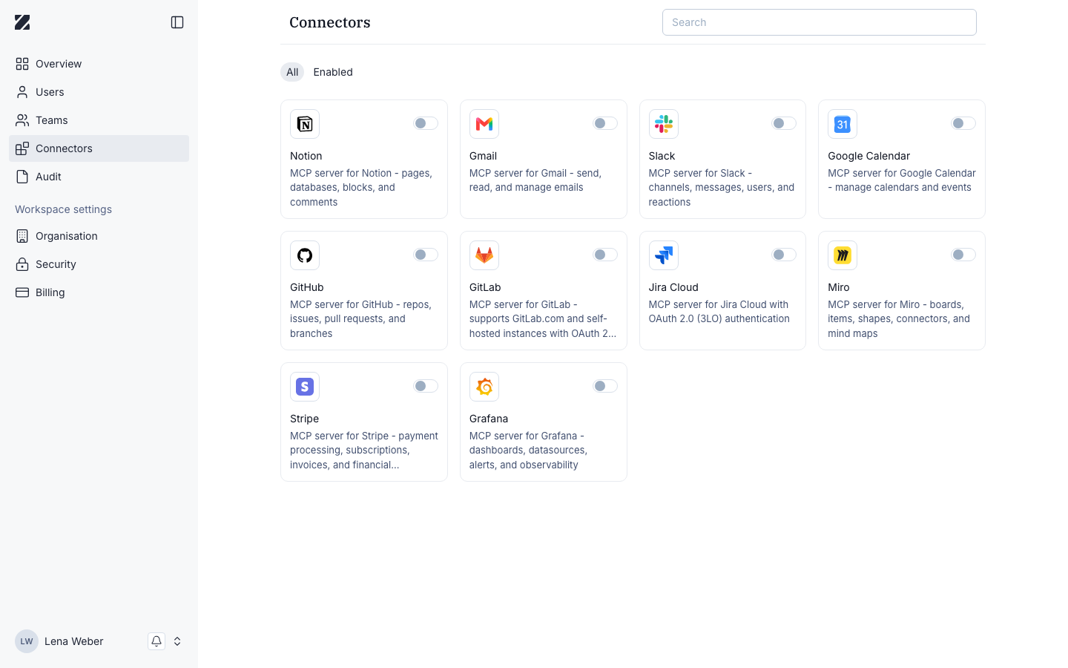Open the Billing page

(99, 292)
